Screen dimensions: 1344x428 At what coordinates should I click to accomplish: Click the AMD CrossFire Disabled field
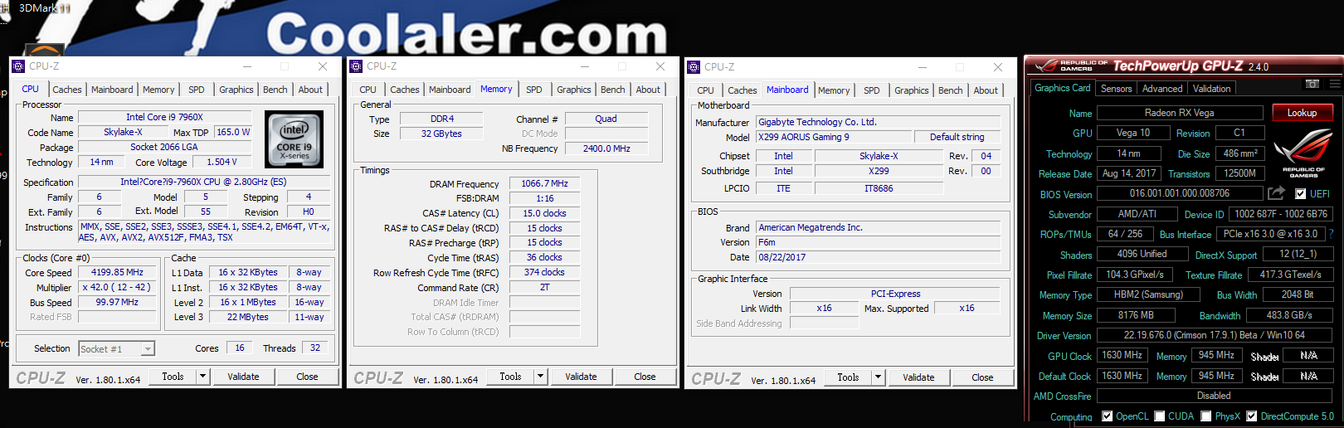1214,396
